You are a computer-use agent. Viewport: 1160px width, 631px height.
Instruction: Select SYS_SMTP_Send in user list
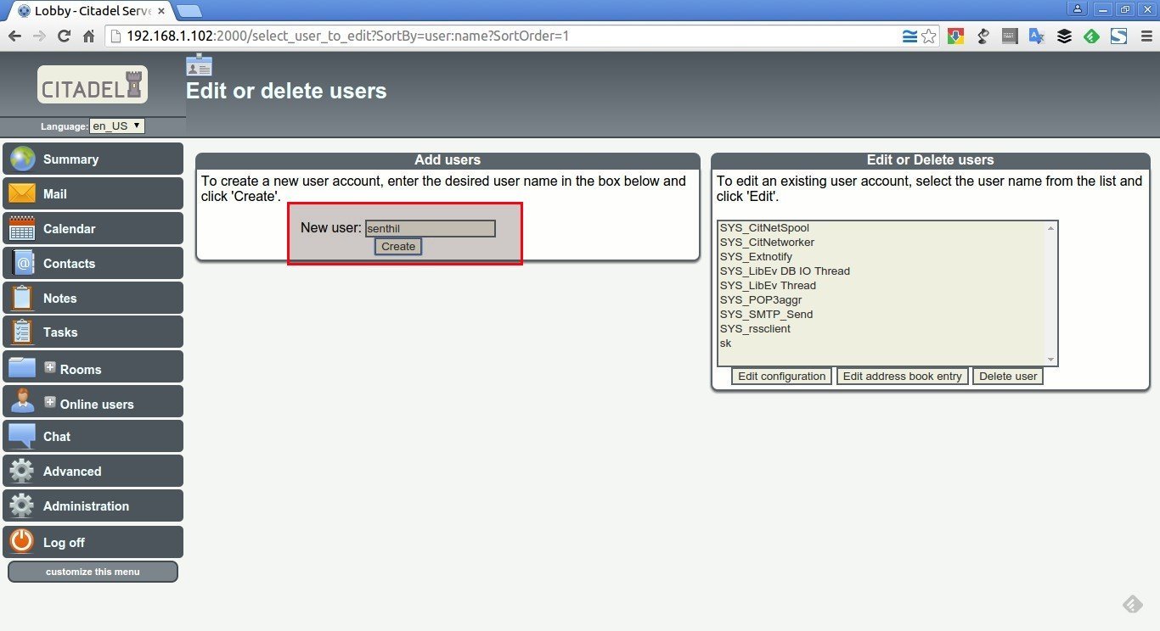click(881, 315)
